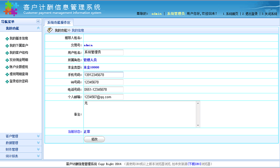Click the icon beside 登录修改密码
This screenshot has width=280, height=168.
click(7, 81)
